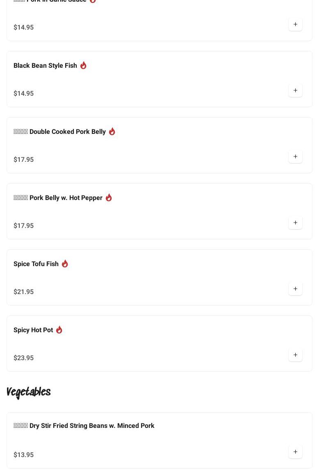The image size is (319, 471).
Task: Click the $23.95 Spicy Hot Pot price
Action: (x=24, y=358)
